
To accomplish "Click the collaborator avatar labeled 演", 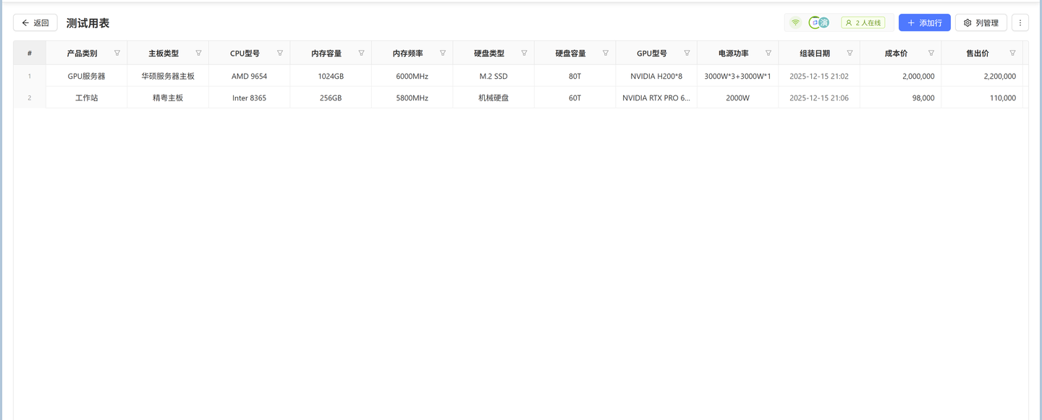I will (822, 22).
